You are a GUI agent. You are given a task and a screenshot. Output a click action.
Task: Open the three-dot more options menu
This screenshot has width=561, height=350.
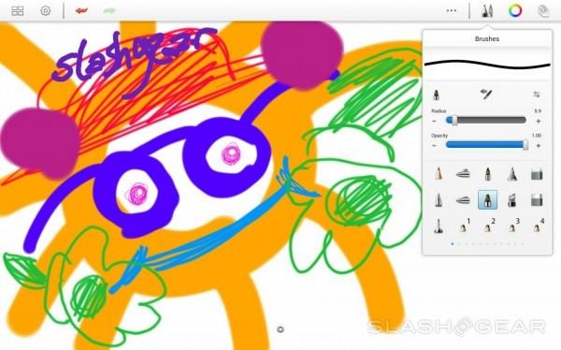click(x=452, y=10)
